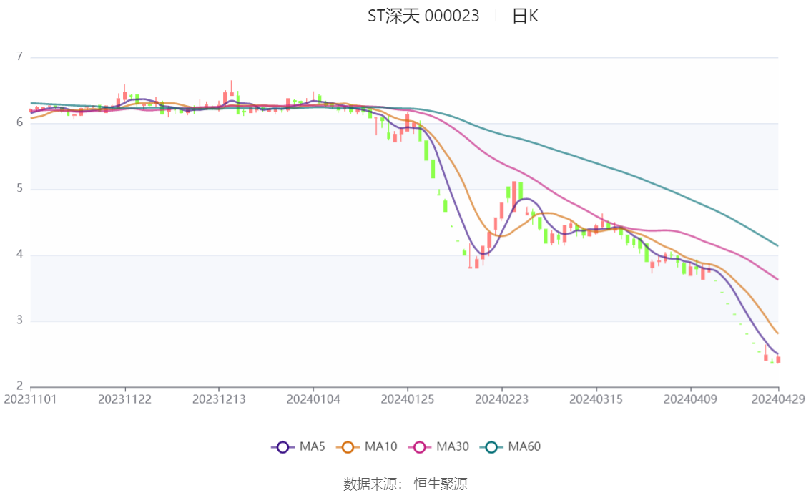Toggle the MA10 legend series
Viewport: 811px width, 493px height.
367,447
